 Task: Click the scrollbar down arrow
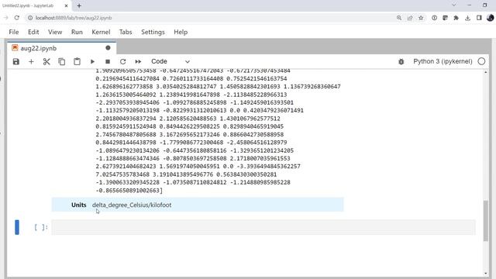pyautogui.click(x=486, y=274)
